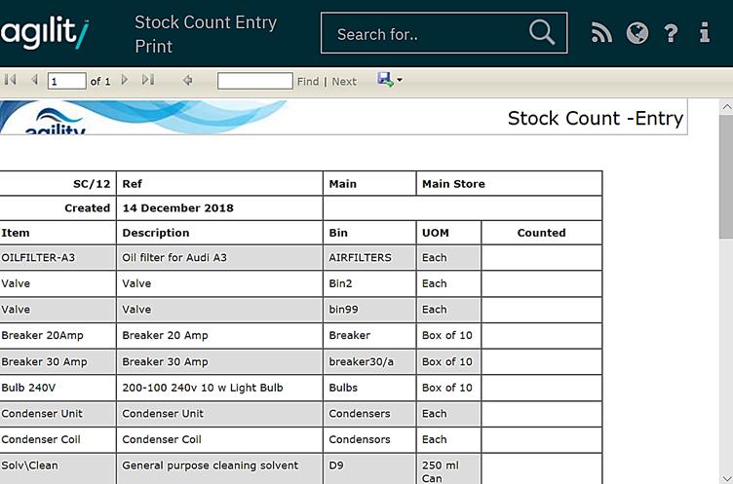The image size is (733, 484).
Task: Click the Find link
Action: (x=308, y=82)
